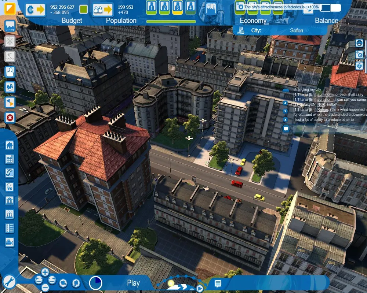Open the public buildings bank icon
Screen dimensions: 367x293
click(x=10, y=200)
